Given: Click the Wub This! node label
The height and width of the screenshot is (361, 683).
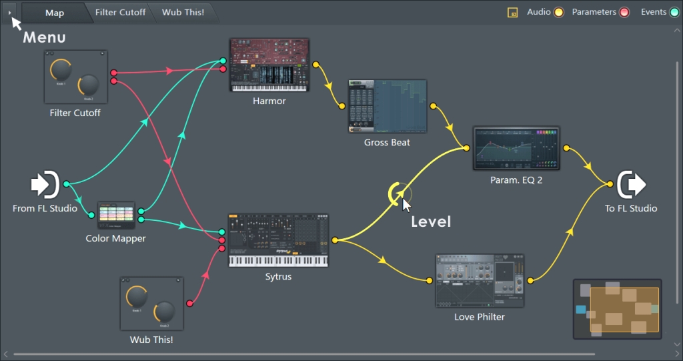Looking at the screenshot, I should 151,340.
